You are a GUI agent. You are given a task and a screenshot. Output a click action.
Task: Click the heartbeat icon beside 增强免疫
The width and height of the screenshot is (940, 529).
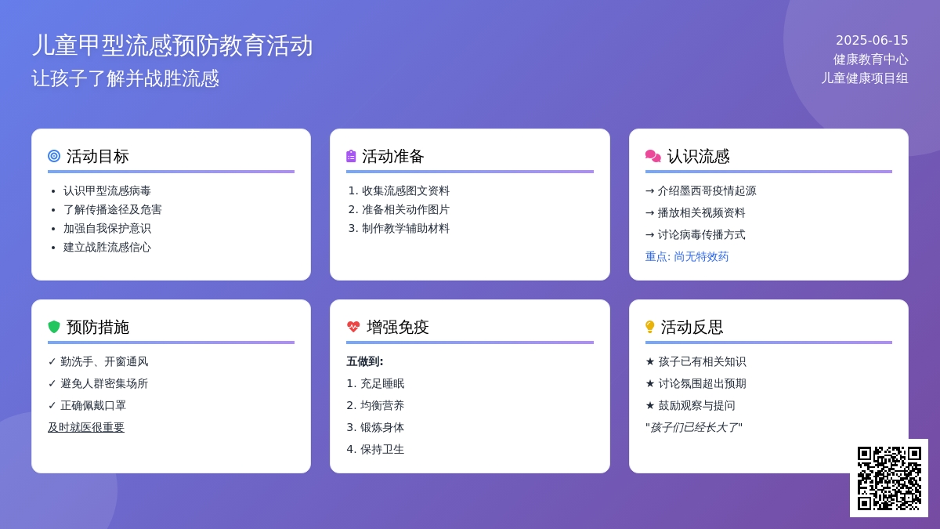click(x=353, y=327)
